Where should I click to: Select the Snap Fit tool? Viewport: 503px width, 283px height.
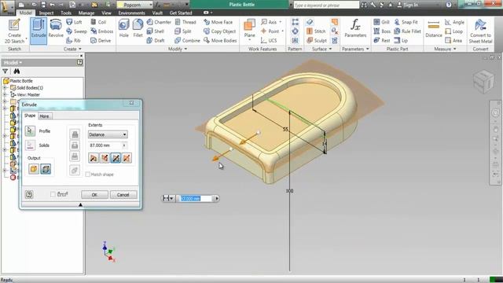click(x=406, y=22)
